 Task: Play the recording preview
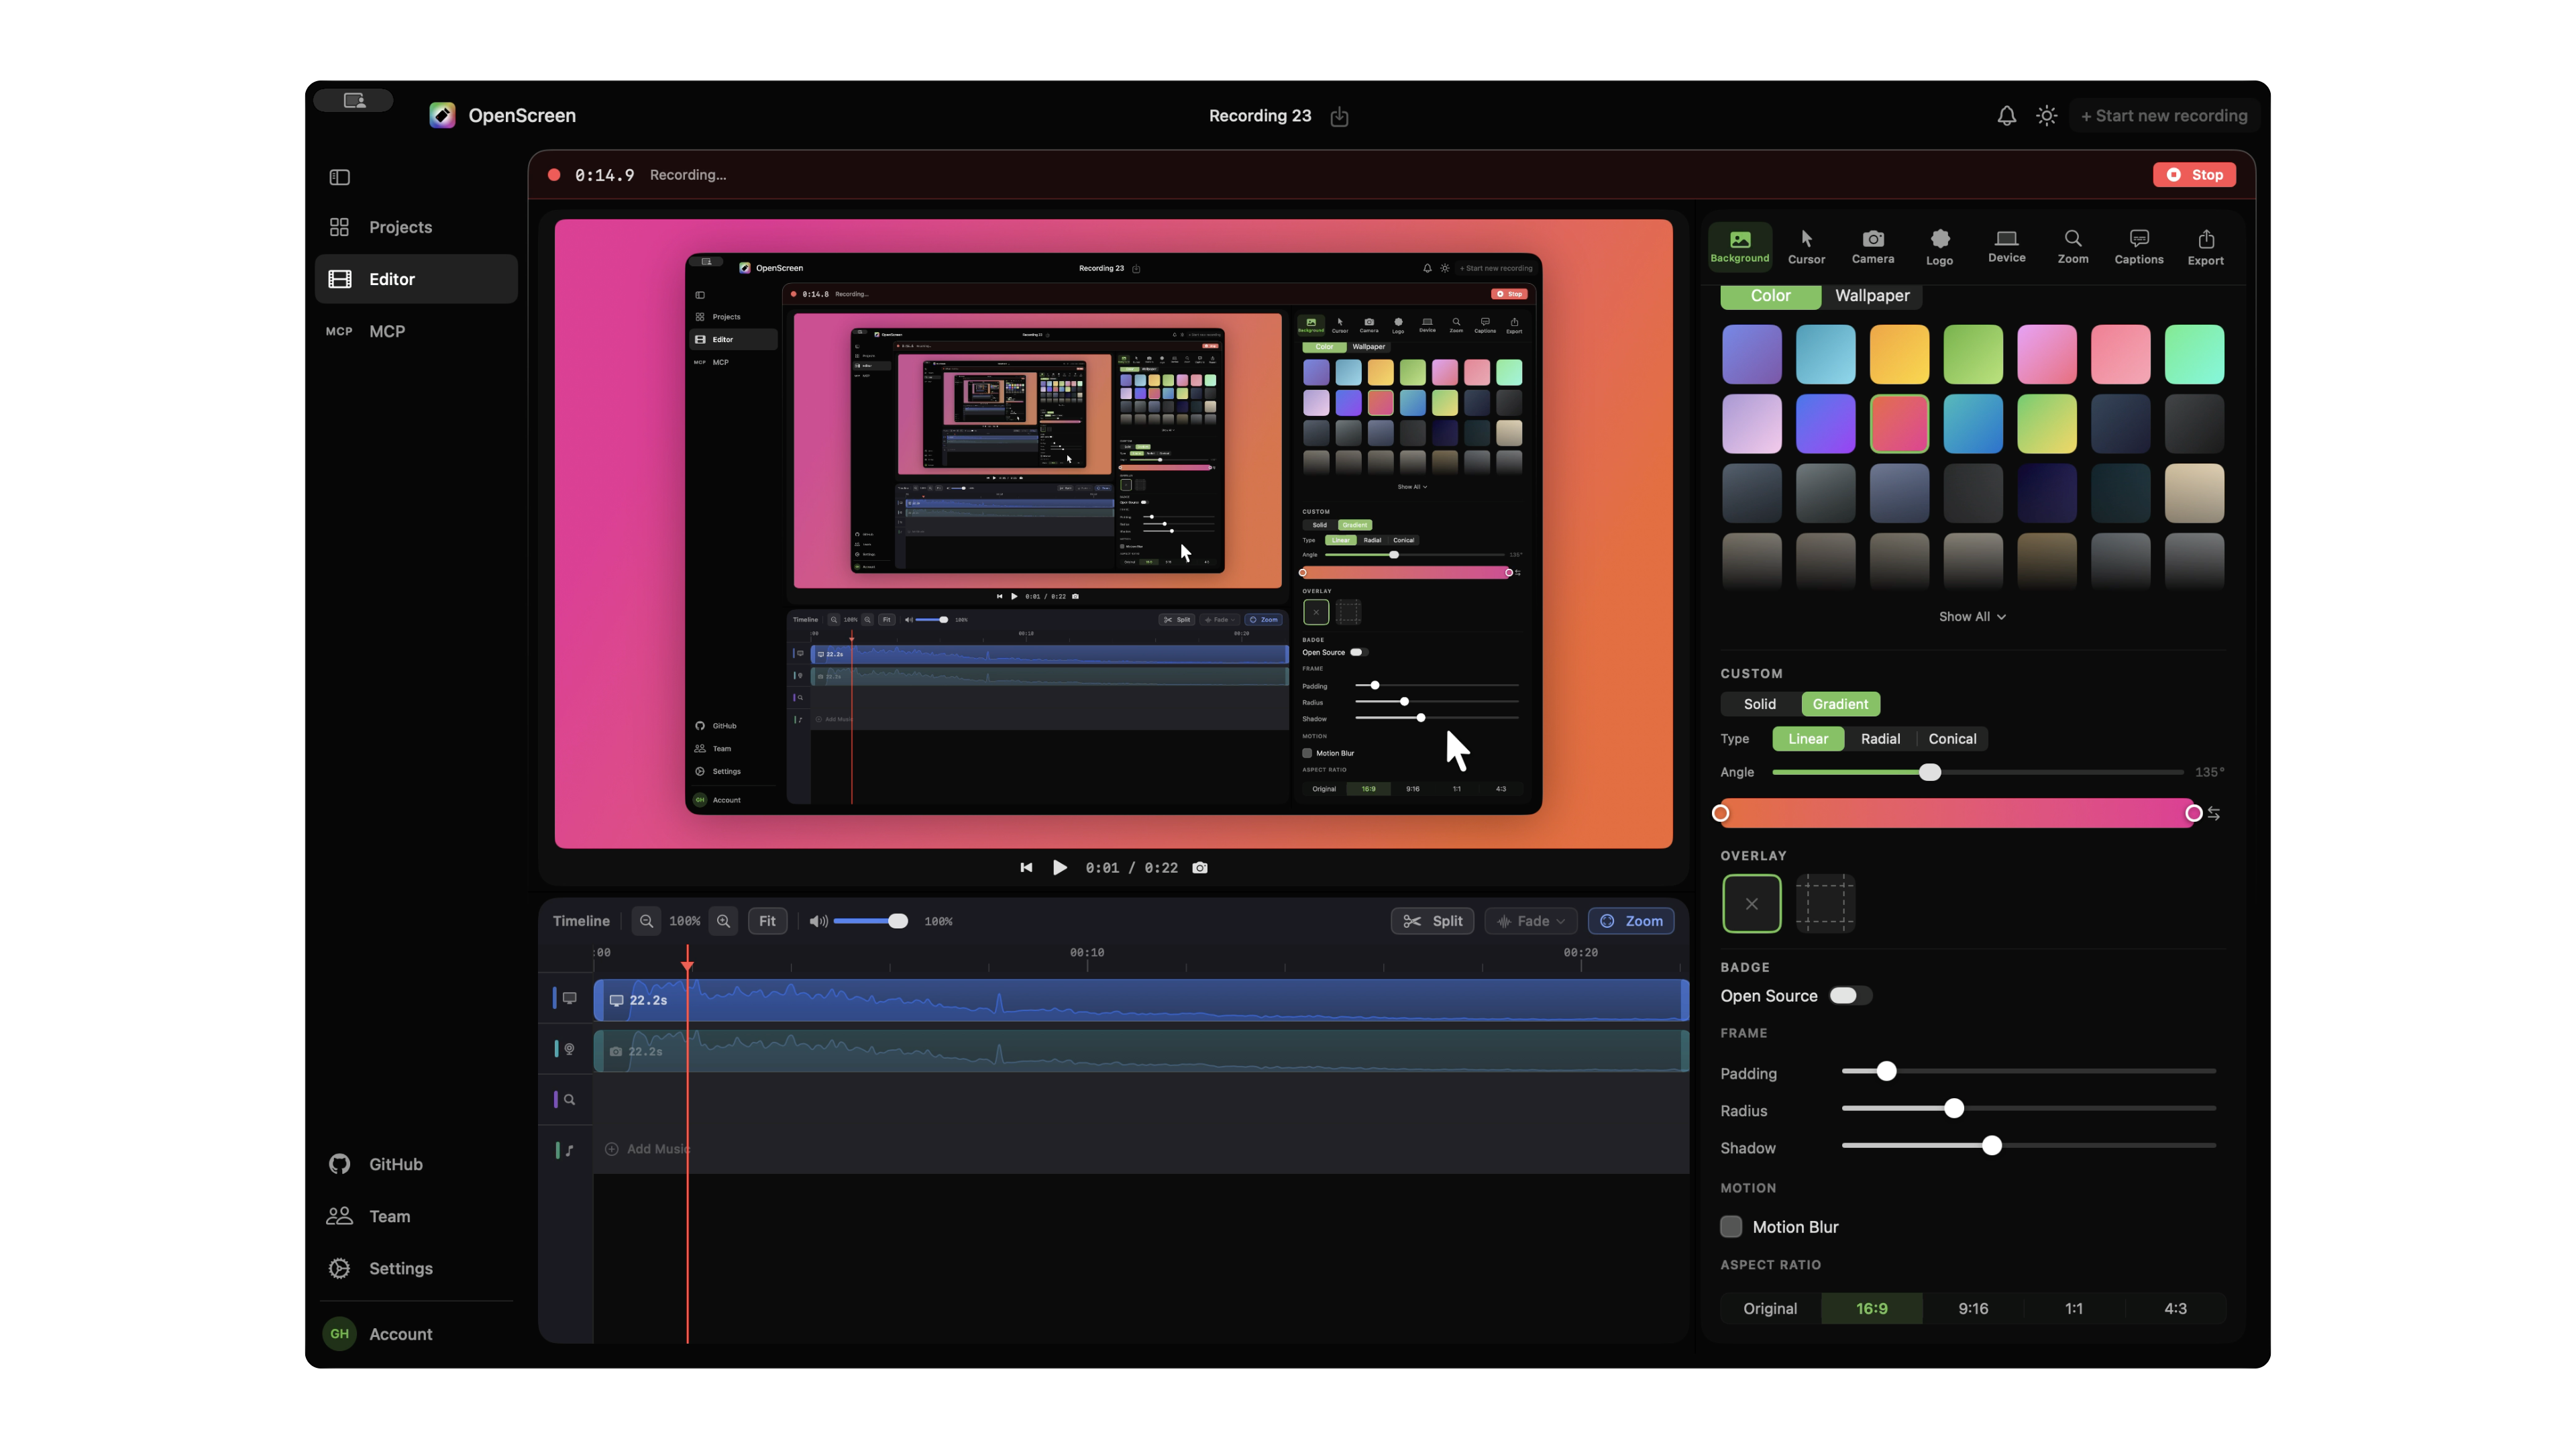tap(1060, 868)
